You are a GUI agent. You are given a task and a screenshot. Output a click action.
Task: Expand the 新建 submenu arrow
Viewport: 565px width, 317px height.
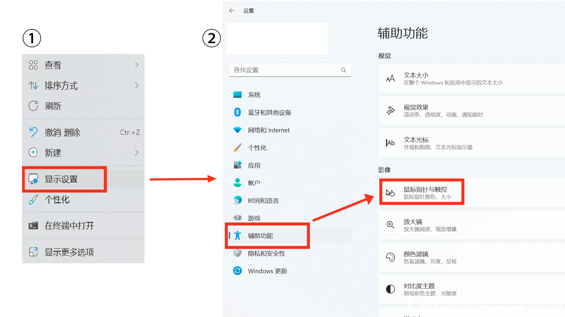(x=137, y=153)
